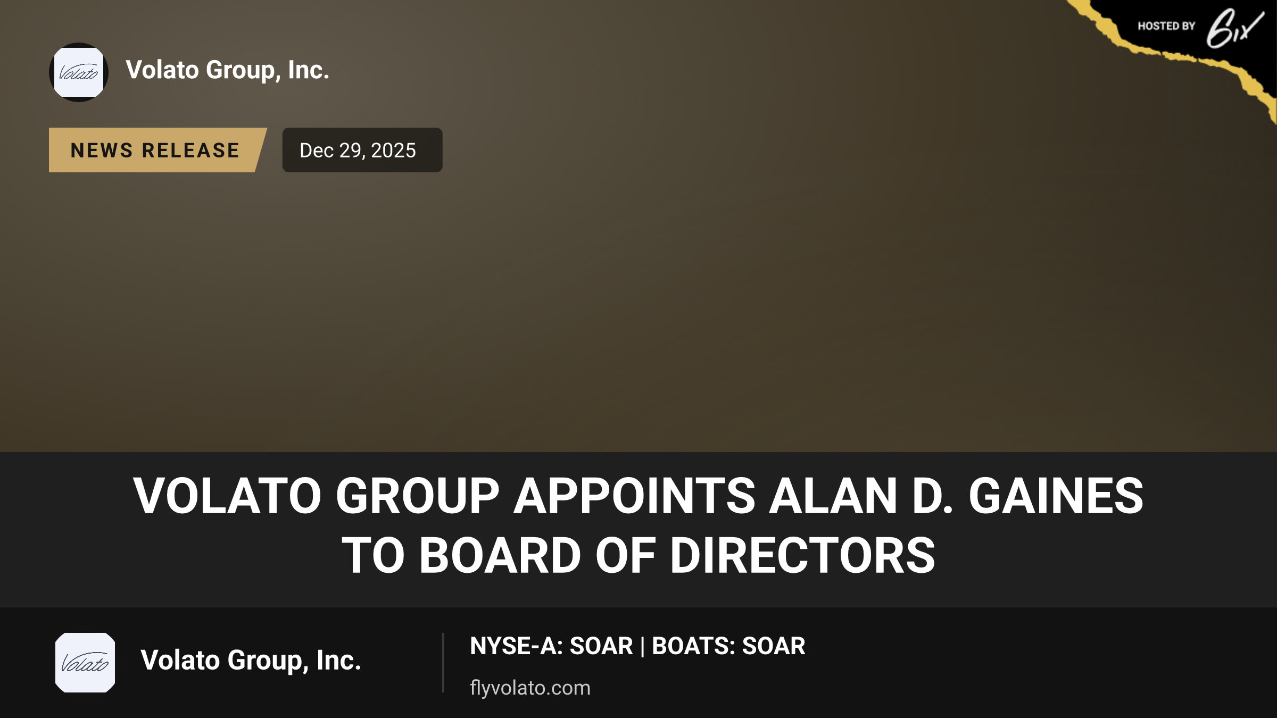1277x718 pixels.
Task: Click the Dec 29, 2025 date badge
Action: (362, 150)
